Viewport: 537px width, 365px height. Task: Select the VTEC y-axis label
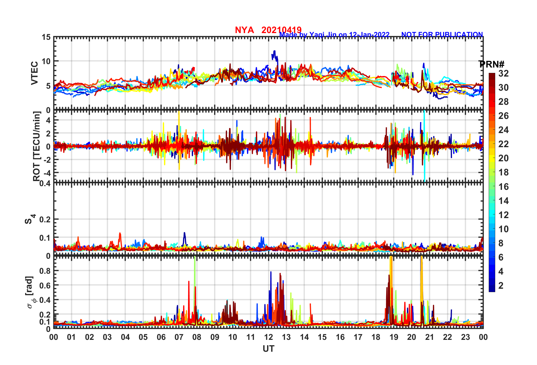(34, 73)
